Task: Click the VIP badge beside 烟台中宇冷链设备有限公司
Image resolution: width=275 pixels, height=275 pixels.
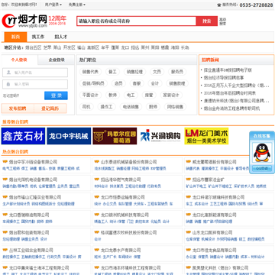Action: [x=5, y=161]
